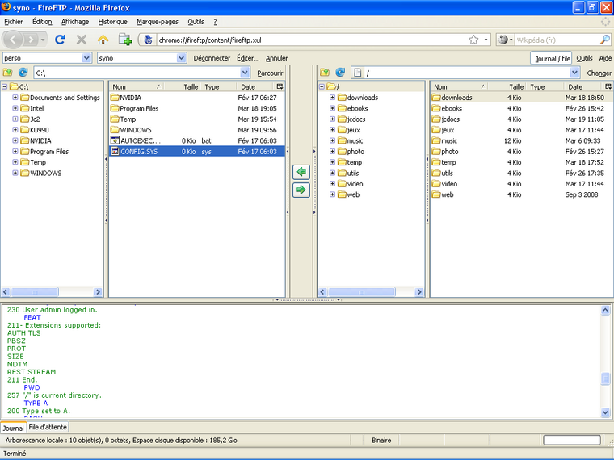
Task: Open the Marque-pages menu
Action: point(158,22)
